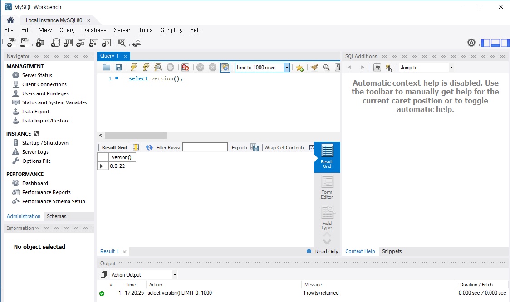Open the Limit to 1000 rows dropdown
Screen dimensions: 510x302
(x=287, y=67)
